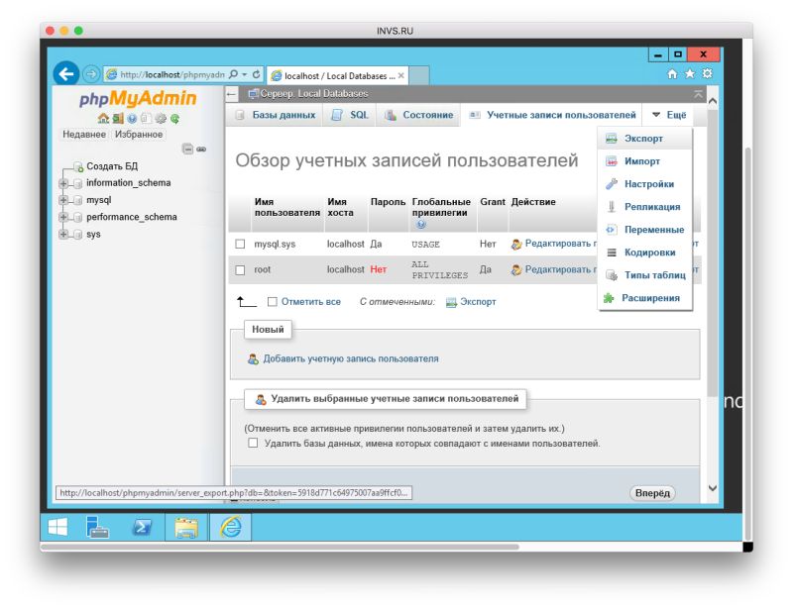Viewport: 793px width, 609px height.
Task: Click the 'Вперёд' button
Action: 652,493
